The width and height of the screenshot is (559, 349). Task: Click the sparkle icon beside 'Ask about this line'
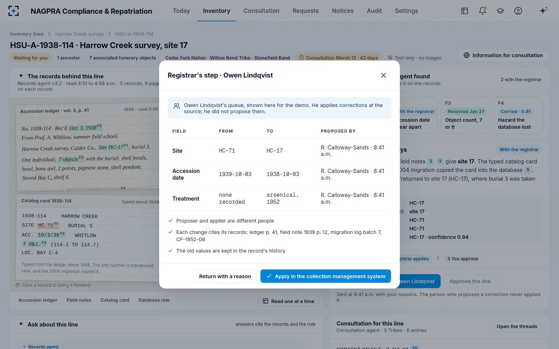click(21, 324)
